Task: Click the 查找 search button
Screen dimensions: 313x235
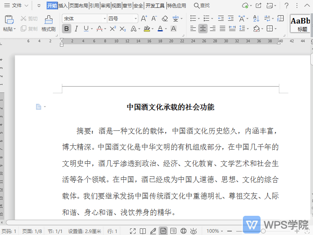Action: pos(202,5)
